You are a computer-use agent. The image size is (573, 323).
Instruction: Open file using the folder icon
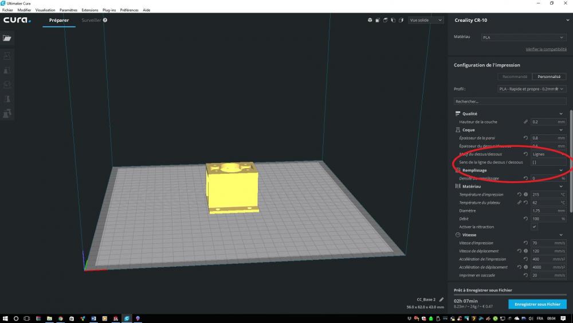(x=7, y=38)
